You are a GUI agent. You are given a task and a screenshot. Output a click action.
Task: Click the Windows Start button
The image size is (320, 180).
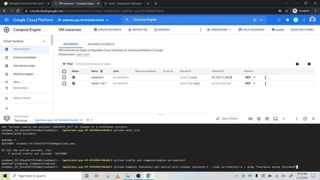(x=5, y=175)
